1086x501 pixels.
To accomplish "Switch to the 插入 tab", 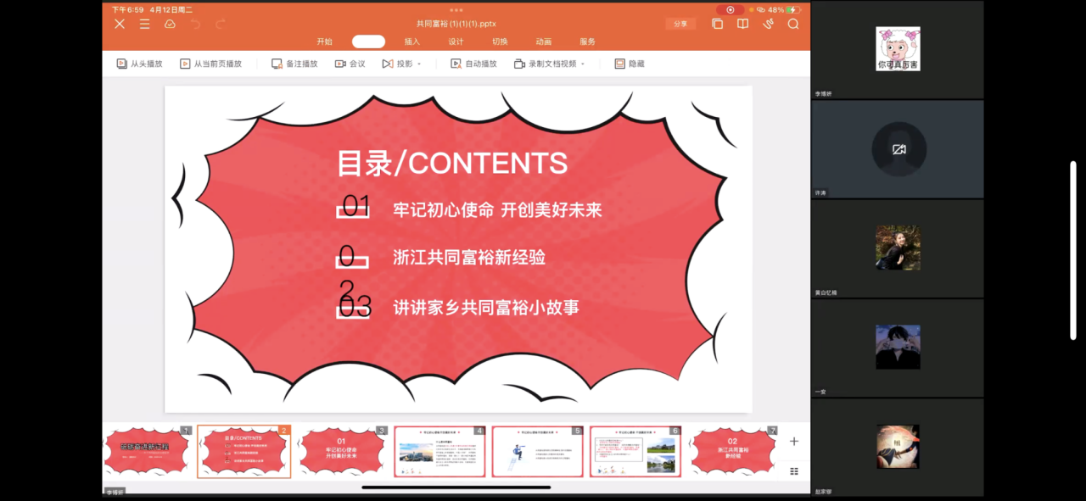I will tap(411, 42).
